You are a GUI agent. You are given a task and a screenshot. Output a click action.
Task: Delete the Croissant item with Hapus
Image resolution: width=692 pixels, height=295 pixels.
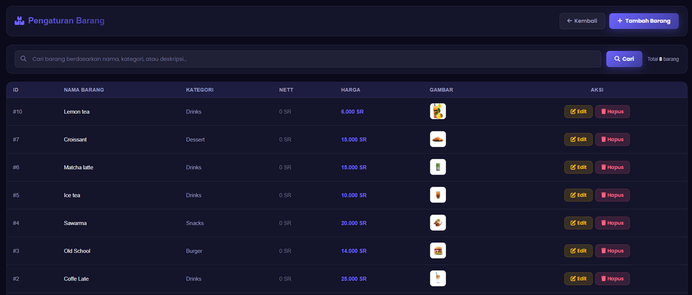pos(612,139)
